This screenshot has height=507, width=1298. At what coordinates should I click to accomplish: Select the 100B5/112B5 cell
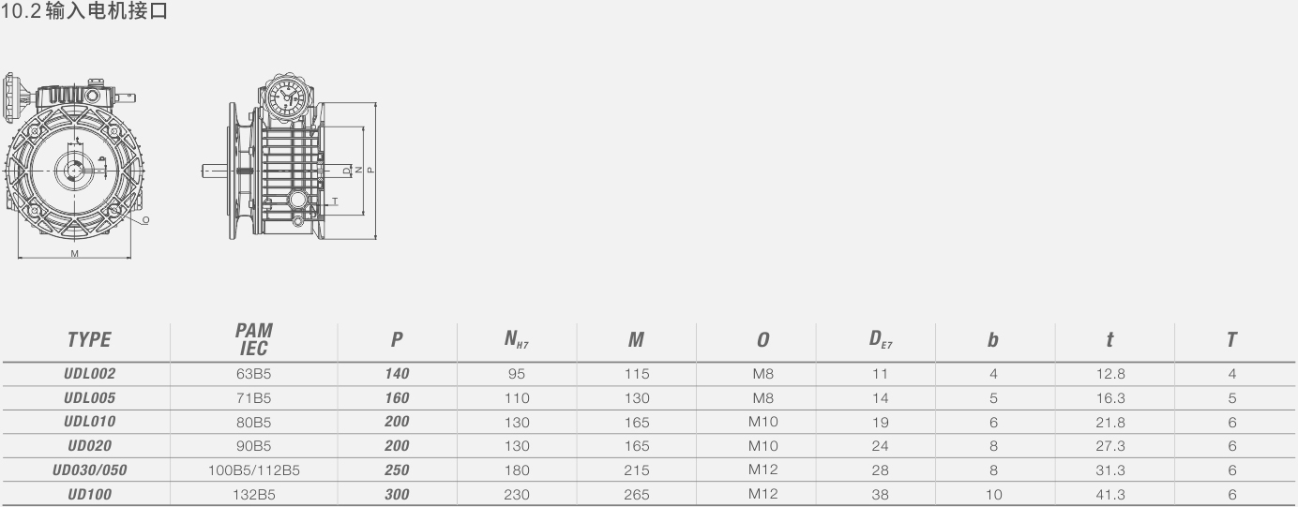click(x=252, y=470)
